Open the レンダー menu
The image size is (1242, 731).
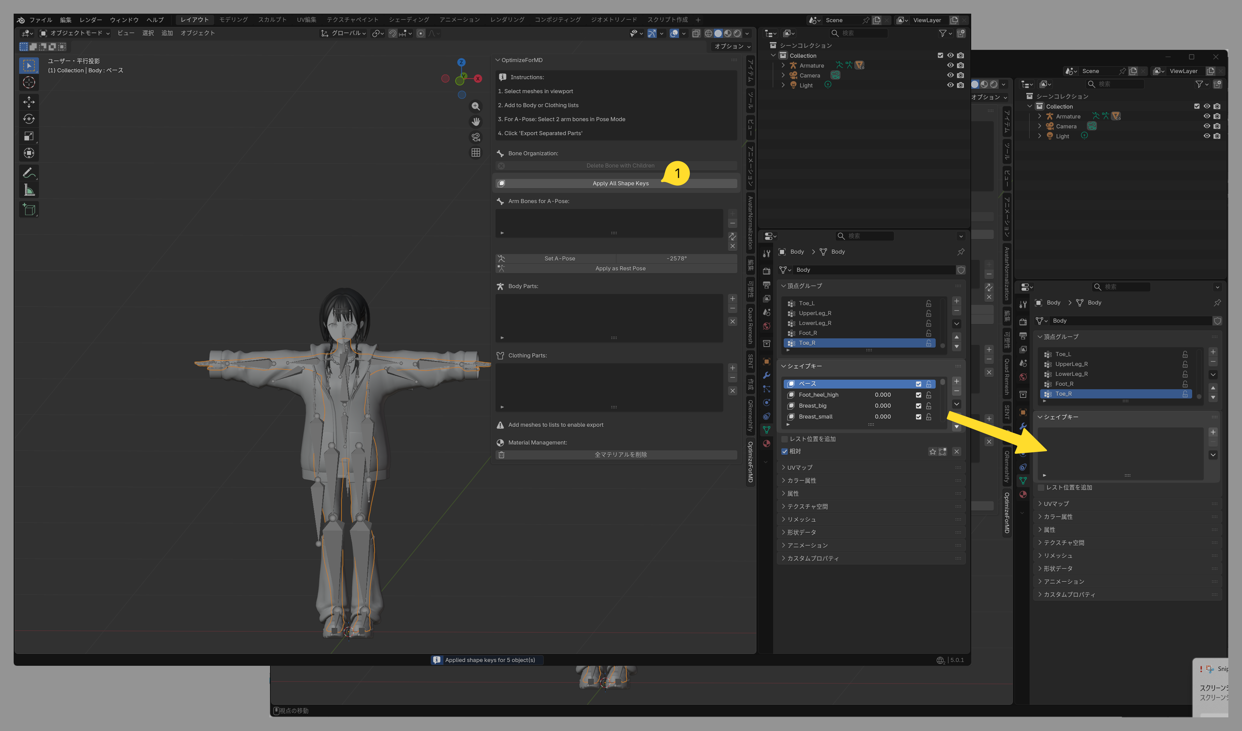[x=91, y=20]
